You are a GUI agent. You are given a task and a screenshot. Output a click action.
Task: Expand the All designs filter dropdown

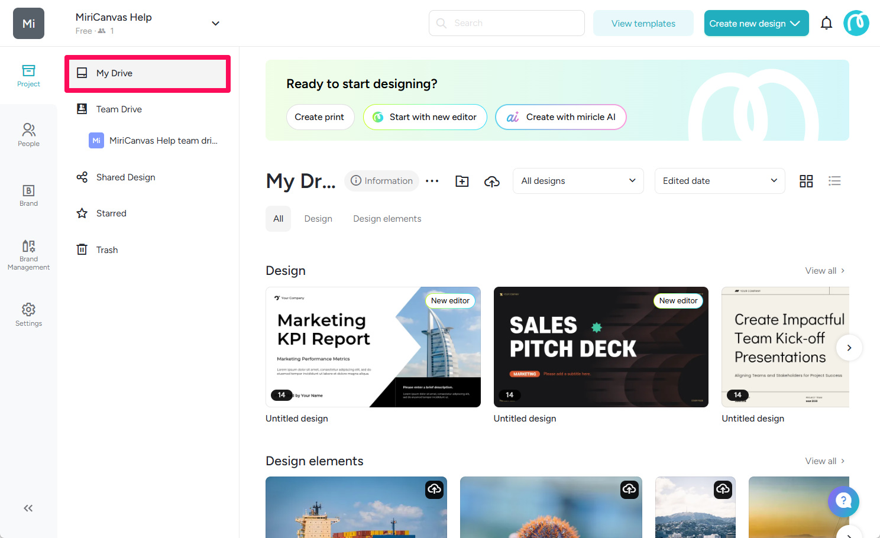tap(578, 181)
